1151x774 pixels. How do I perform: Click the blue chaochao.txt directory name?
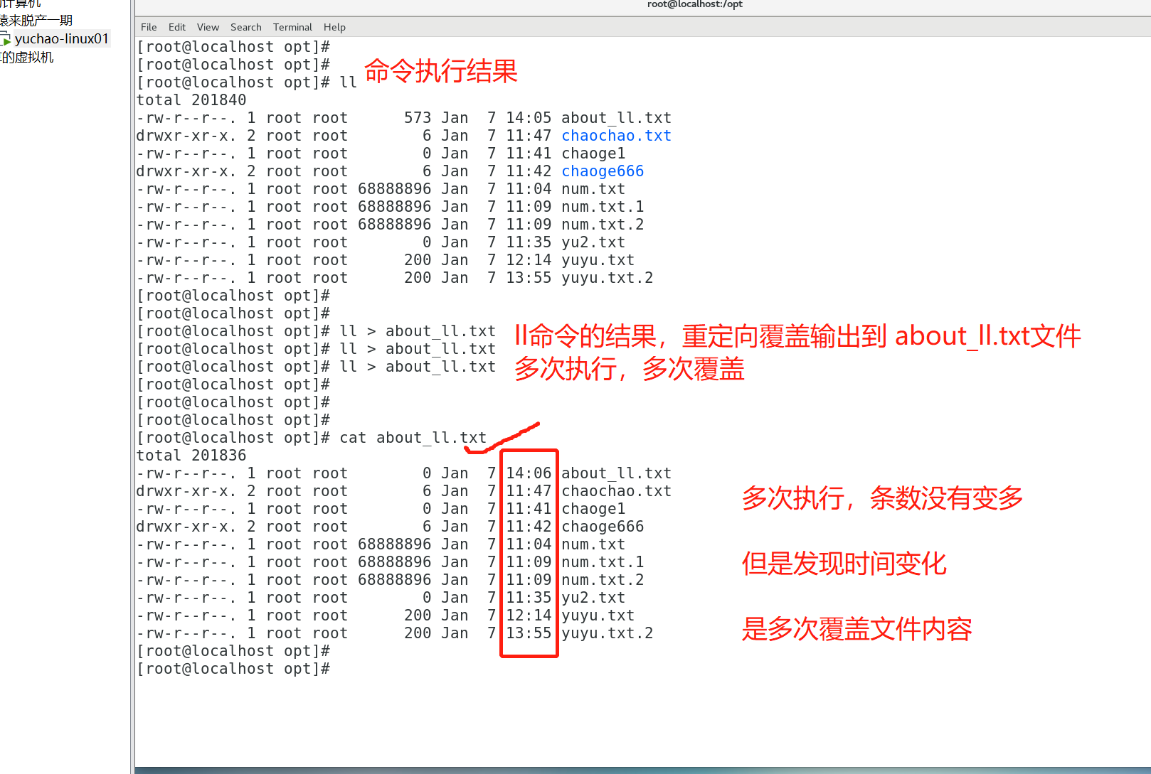[616, 136]
